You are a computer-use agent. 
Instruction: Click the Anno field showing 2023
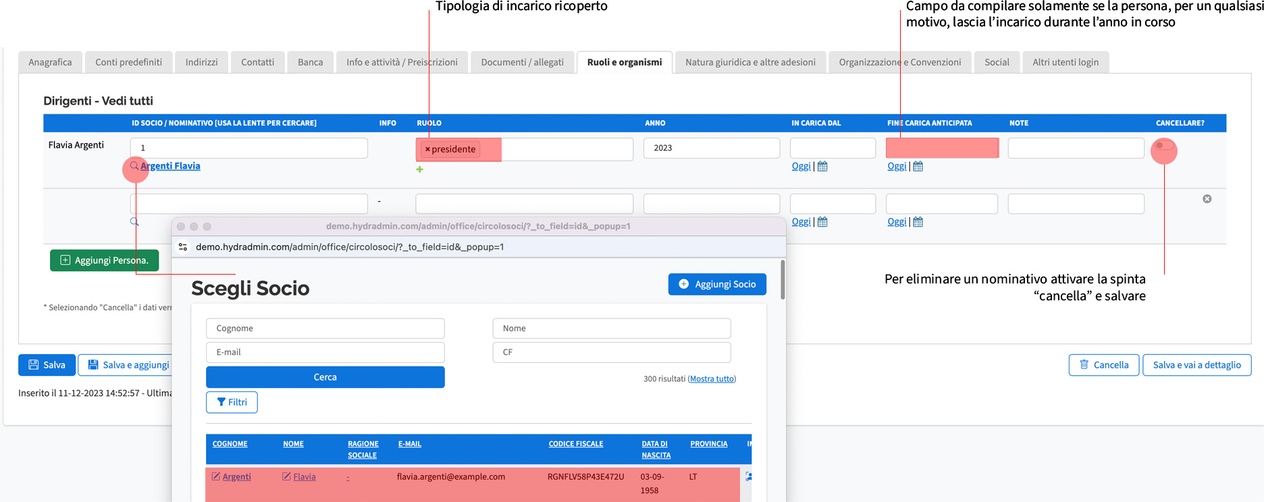[712, 148]
